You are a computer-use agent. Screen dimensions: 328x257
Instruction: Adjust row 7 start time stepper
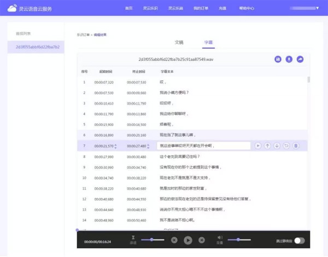pyautogui.click(x=116, y=146)
